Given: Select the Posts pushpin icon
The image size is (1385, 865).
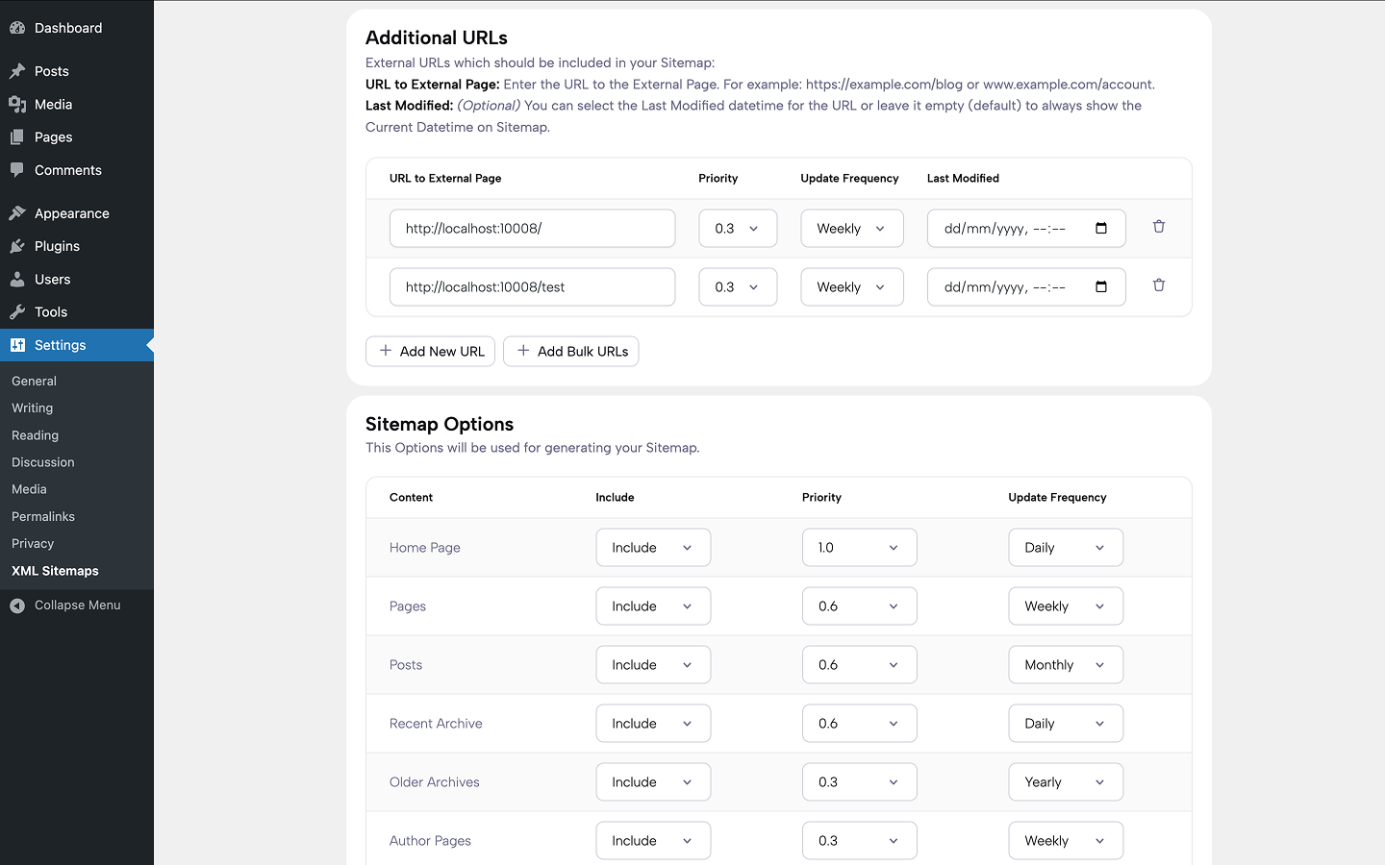Looking at the screenshot, I should [x=17, y=70].
